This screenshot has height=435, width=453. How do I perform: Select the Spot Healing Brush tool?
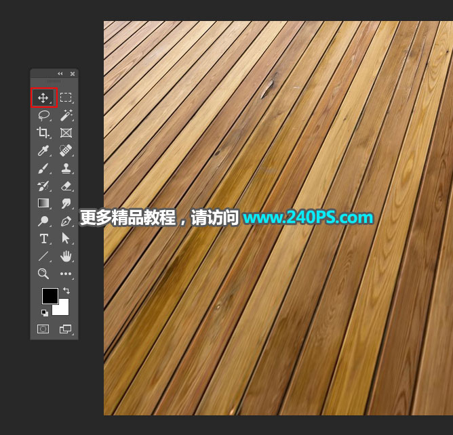(x=66, y=150)
